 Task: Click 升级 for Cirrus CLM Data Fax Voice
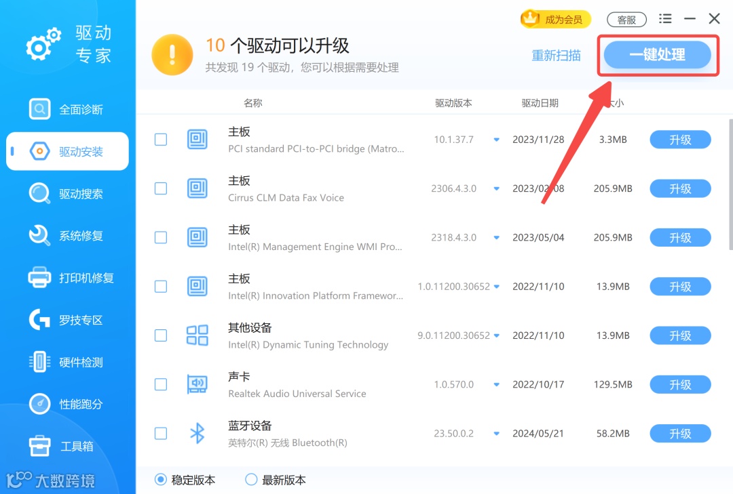pos(680,188)
